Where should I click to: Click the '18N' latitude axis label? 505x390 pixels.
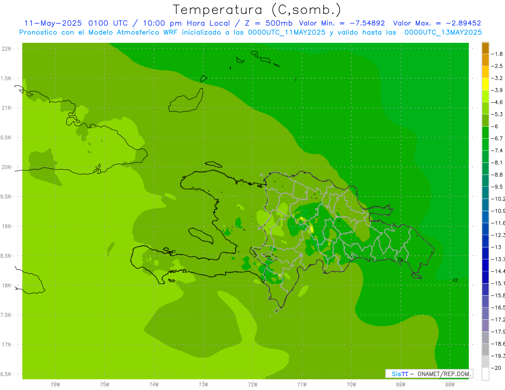click(x=6, y=285)
